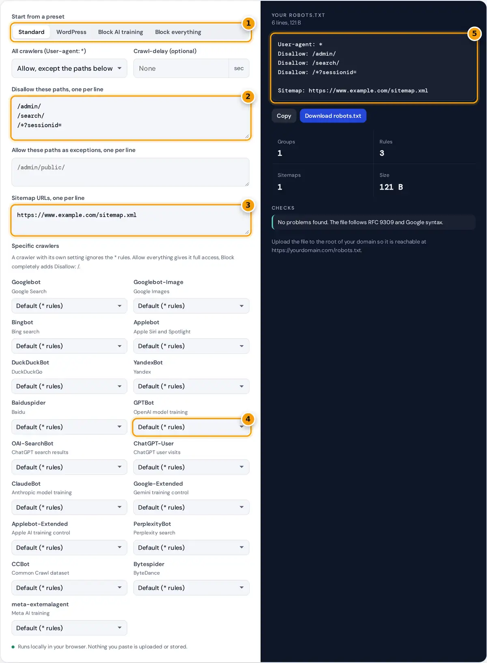Image resolution: width=487 pixels, height=663 pixels.
Task: Focus the Disallow paths textarea
Action: coord(131,118)
